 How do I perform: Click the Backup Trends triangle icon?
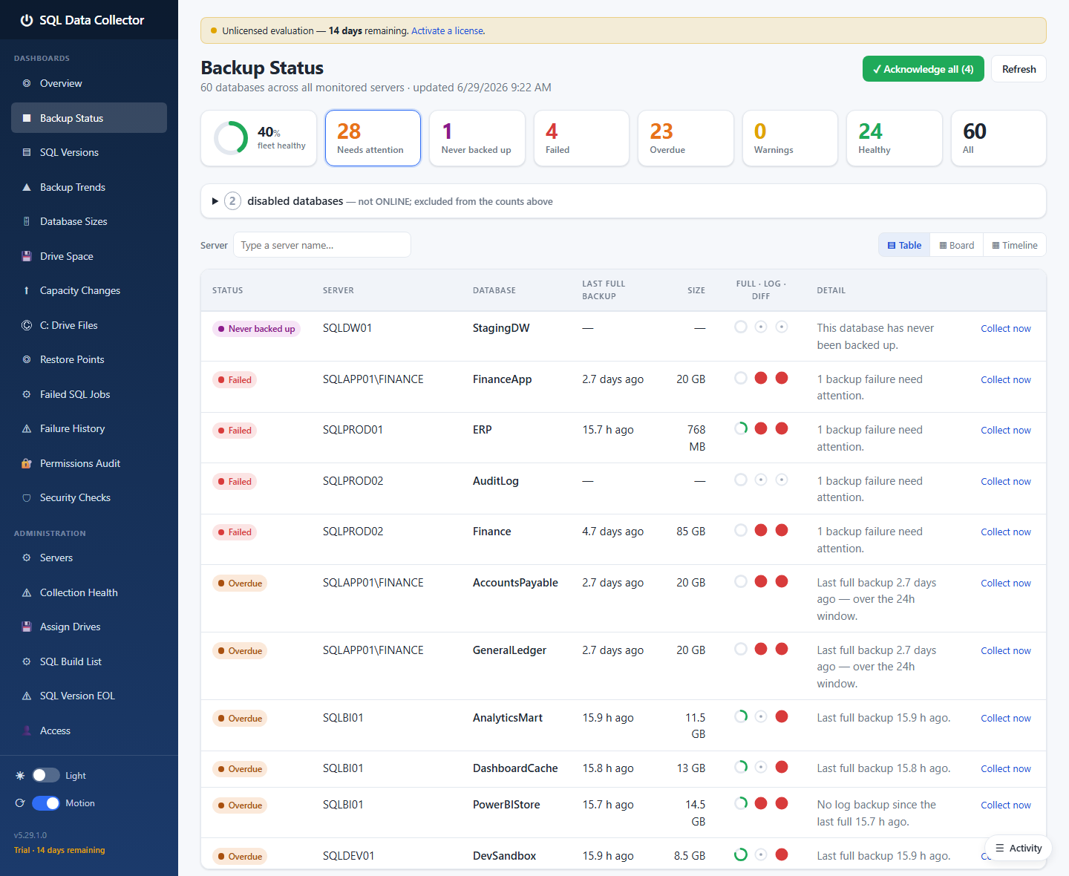(27, 187)
